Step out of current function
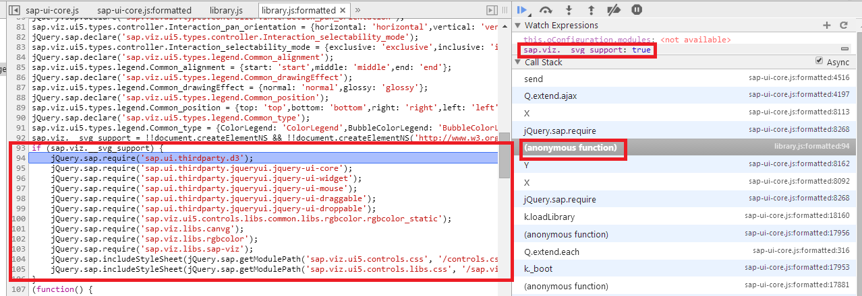Viewport: 862px width, 296px height. [592, 10]
